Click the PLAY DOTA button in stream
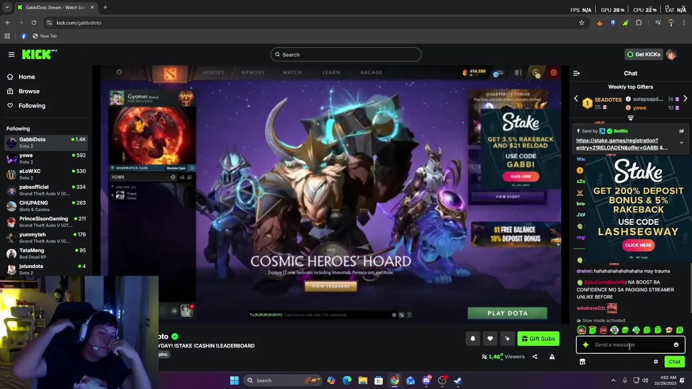The height and width of the screenshot is (389, 692). click(508, 313)
